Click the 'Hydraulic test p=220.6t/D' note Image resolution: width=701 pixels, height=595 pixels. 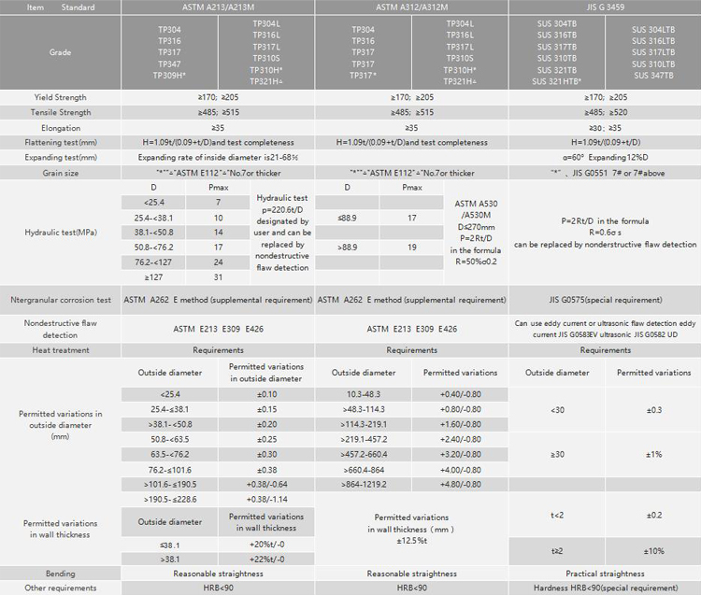coord(282,233)
